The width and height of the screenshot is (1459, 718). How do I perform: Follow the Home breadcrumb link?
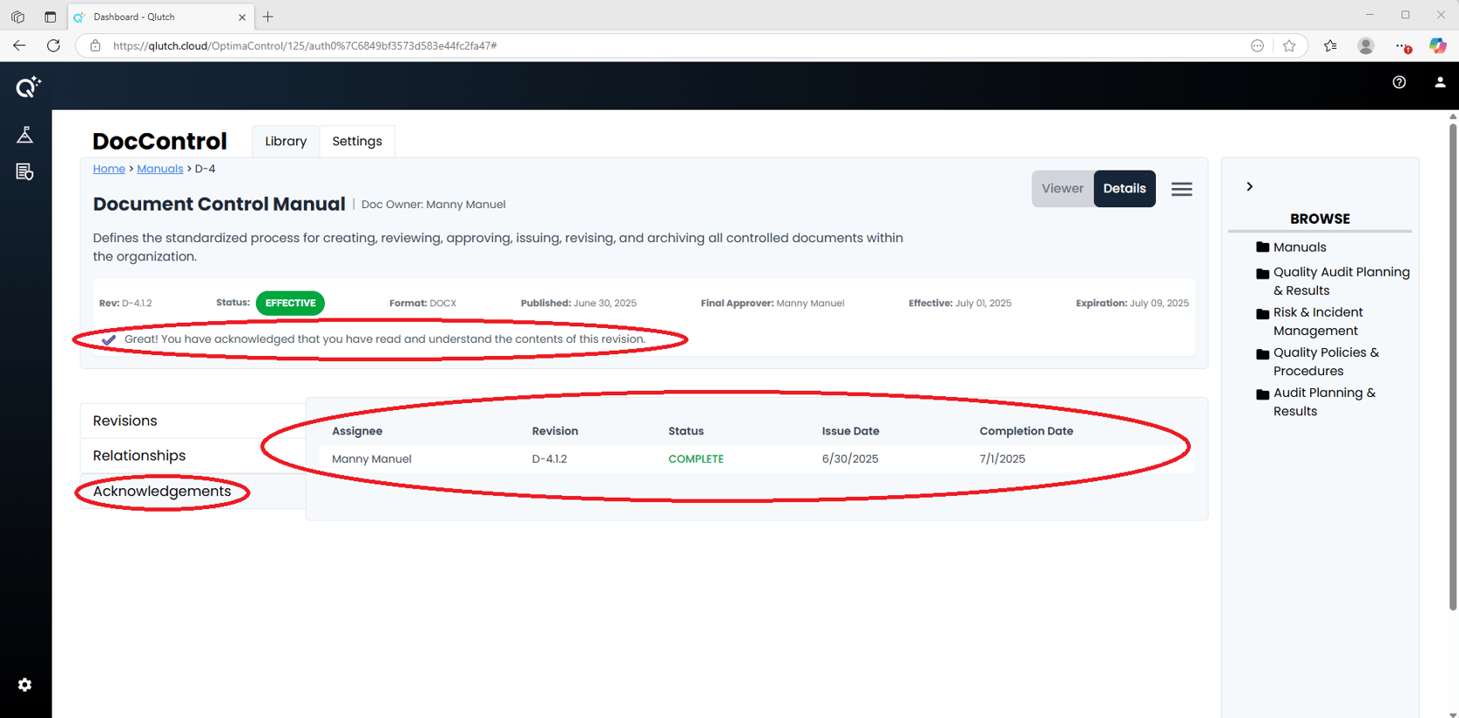click(109, 169)
